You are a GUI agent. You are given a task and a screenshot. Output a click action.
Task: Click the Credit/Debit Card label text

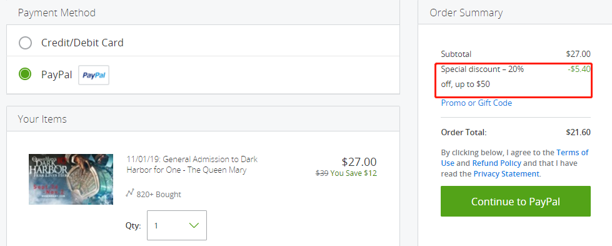point(83,43)
